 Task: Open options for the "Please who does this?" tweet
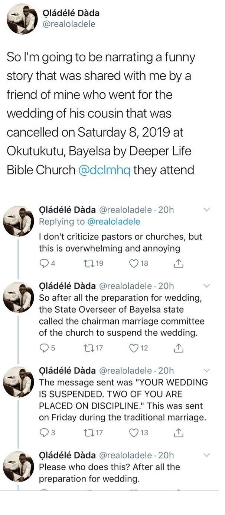coord(207,455)
